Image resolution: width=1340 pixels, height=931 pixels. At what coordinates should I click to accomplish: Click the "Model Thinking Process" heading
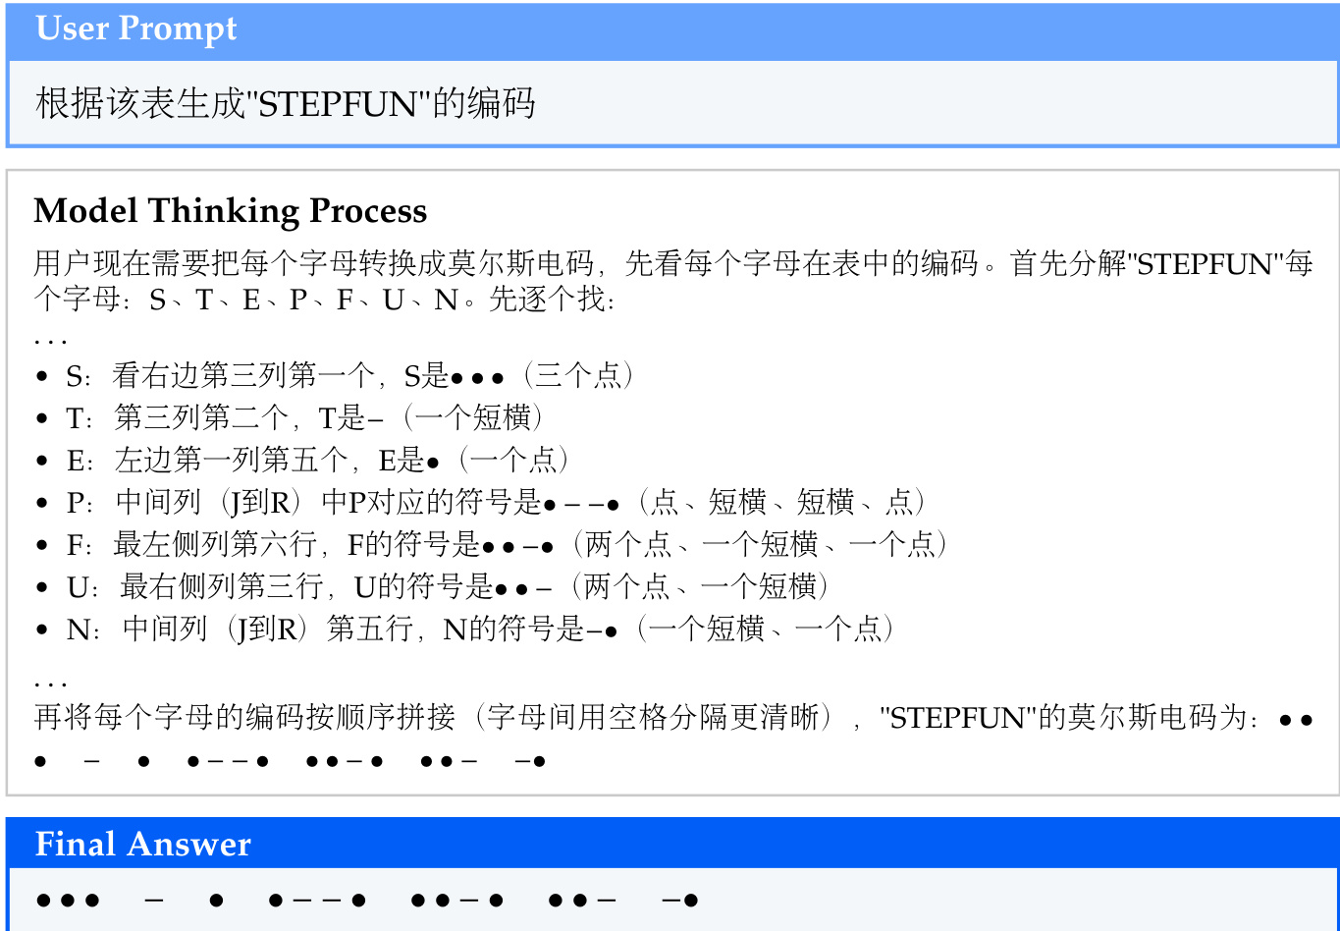click(x=230, y=211)
